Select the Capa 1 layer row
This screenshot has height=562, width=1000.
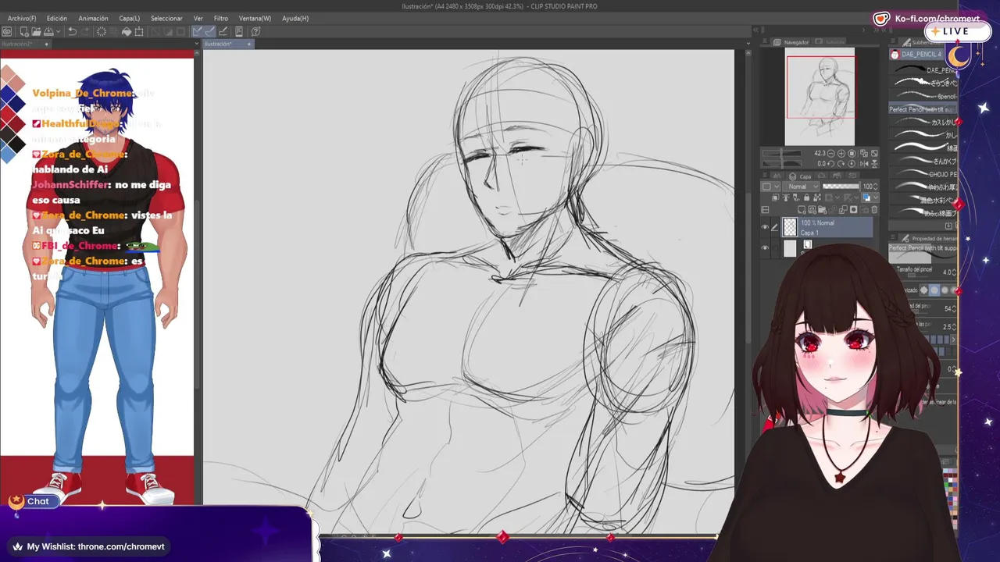click(x=827, y=227)
